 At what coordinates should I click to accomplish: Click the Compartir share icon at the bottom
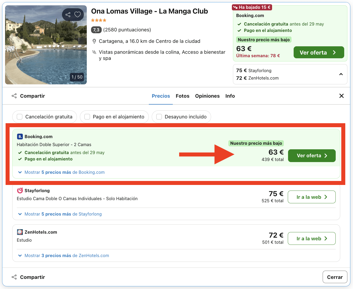click(14, 277)
